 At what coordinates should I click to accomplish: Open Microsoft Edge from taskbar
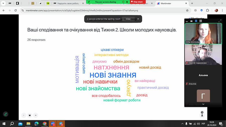tap(36, 124)
